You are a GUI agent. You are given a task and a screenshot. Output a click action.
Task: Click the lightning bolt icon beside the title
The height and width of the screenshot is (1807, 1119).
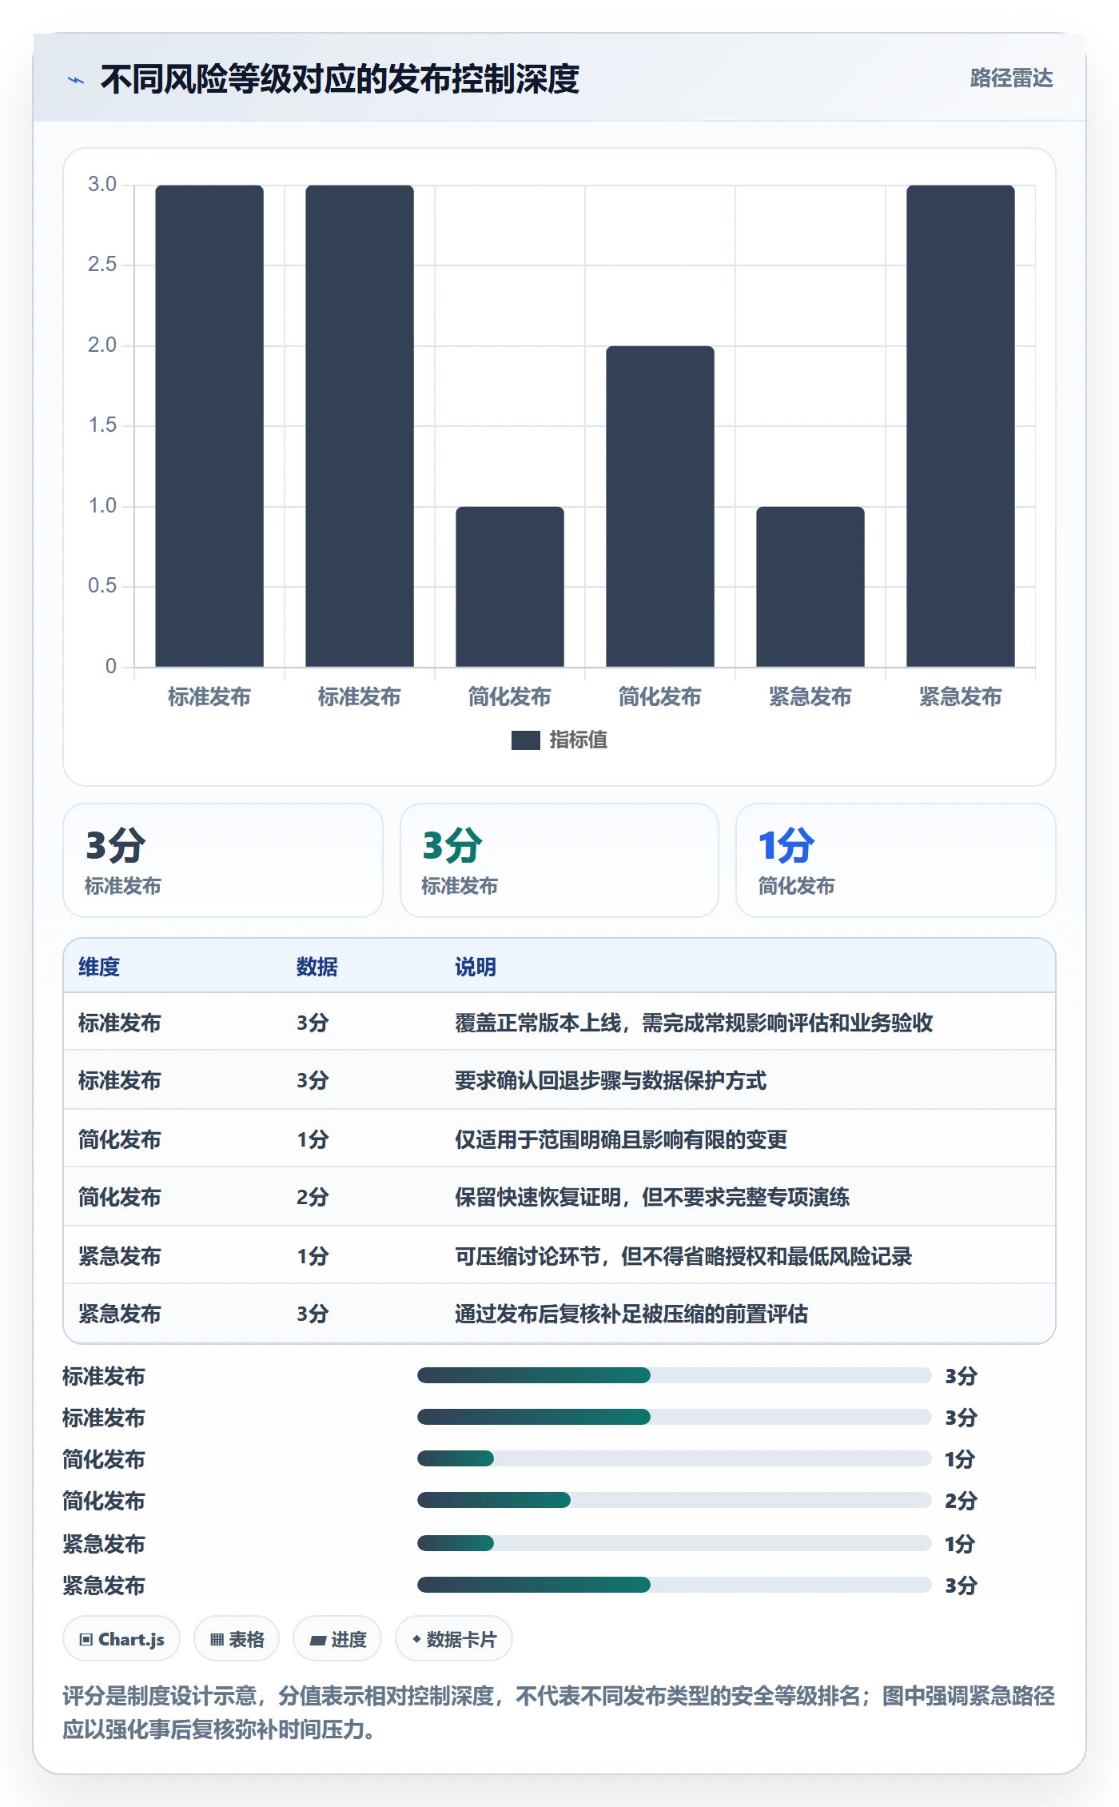[x=76, y=80]
